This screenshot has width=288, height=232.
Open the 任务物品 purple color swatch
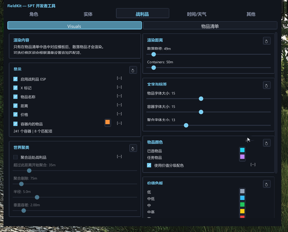pos(242,157)
